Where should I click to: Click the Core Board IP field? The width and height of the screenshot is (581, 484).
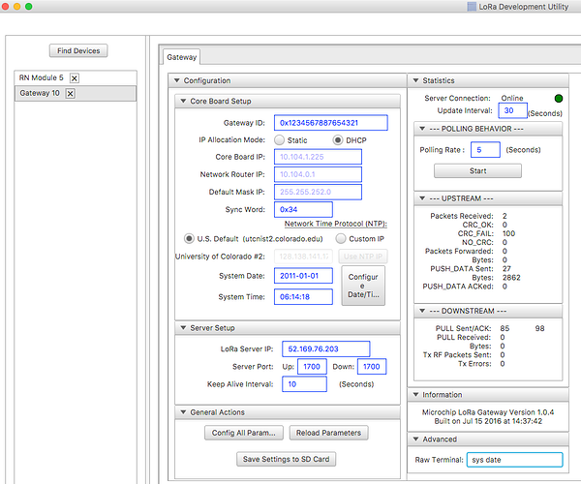pyautogui.click(x=318, y=157)
